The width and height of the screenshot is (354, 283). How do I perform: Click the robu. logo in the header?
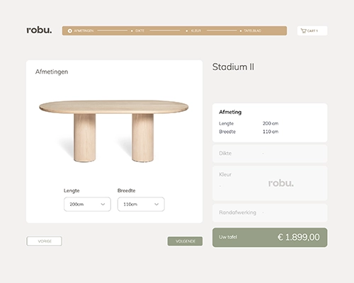(39, 30)
